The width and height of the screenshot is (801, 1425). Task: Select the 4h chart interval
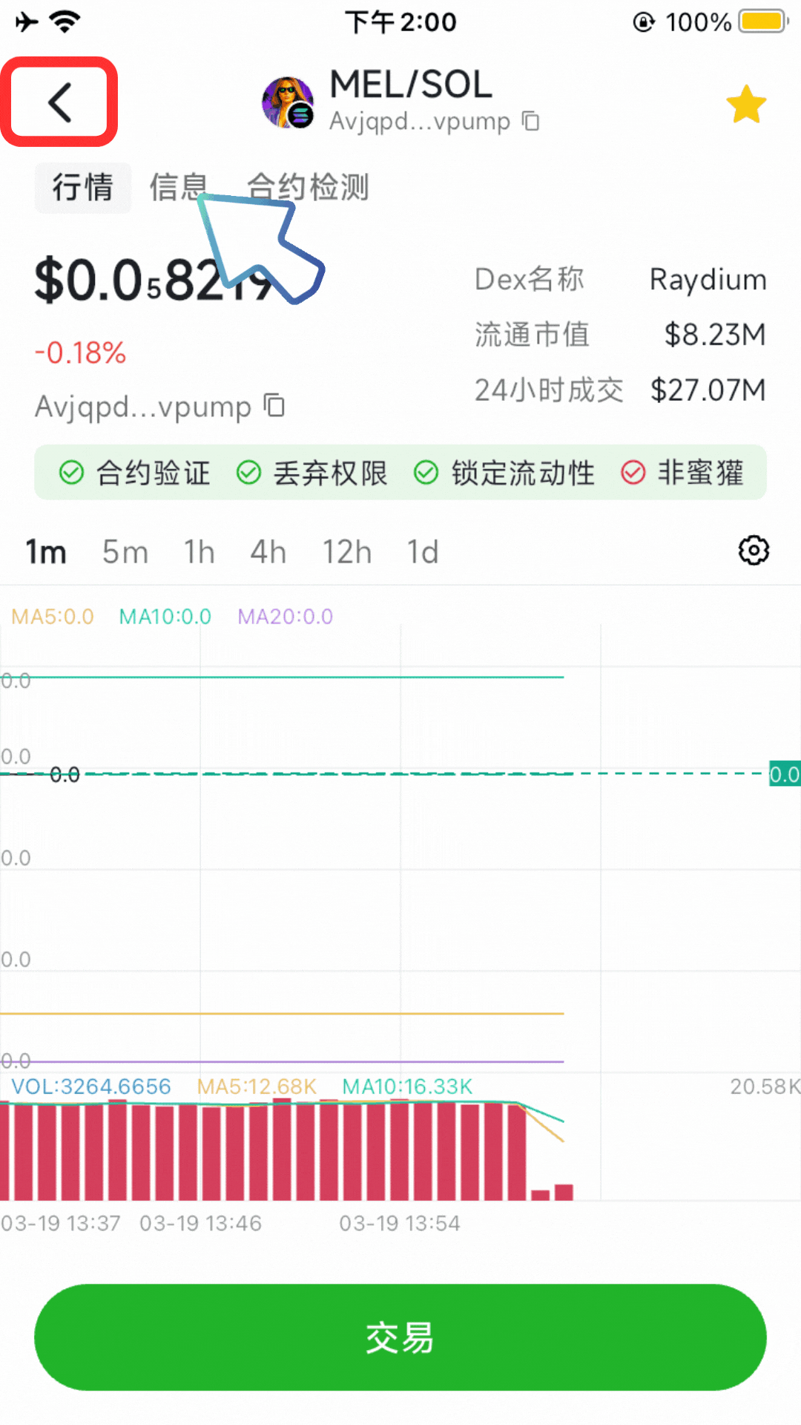pos(268,552)
